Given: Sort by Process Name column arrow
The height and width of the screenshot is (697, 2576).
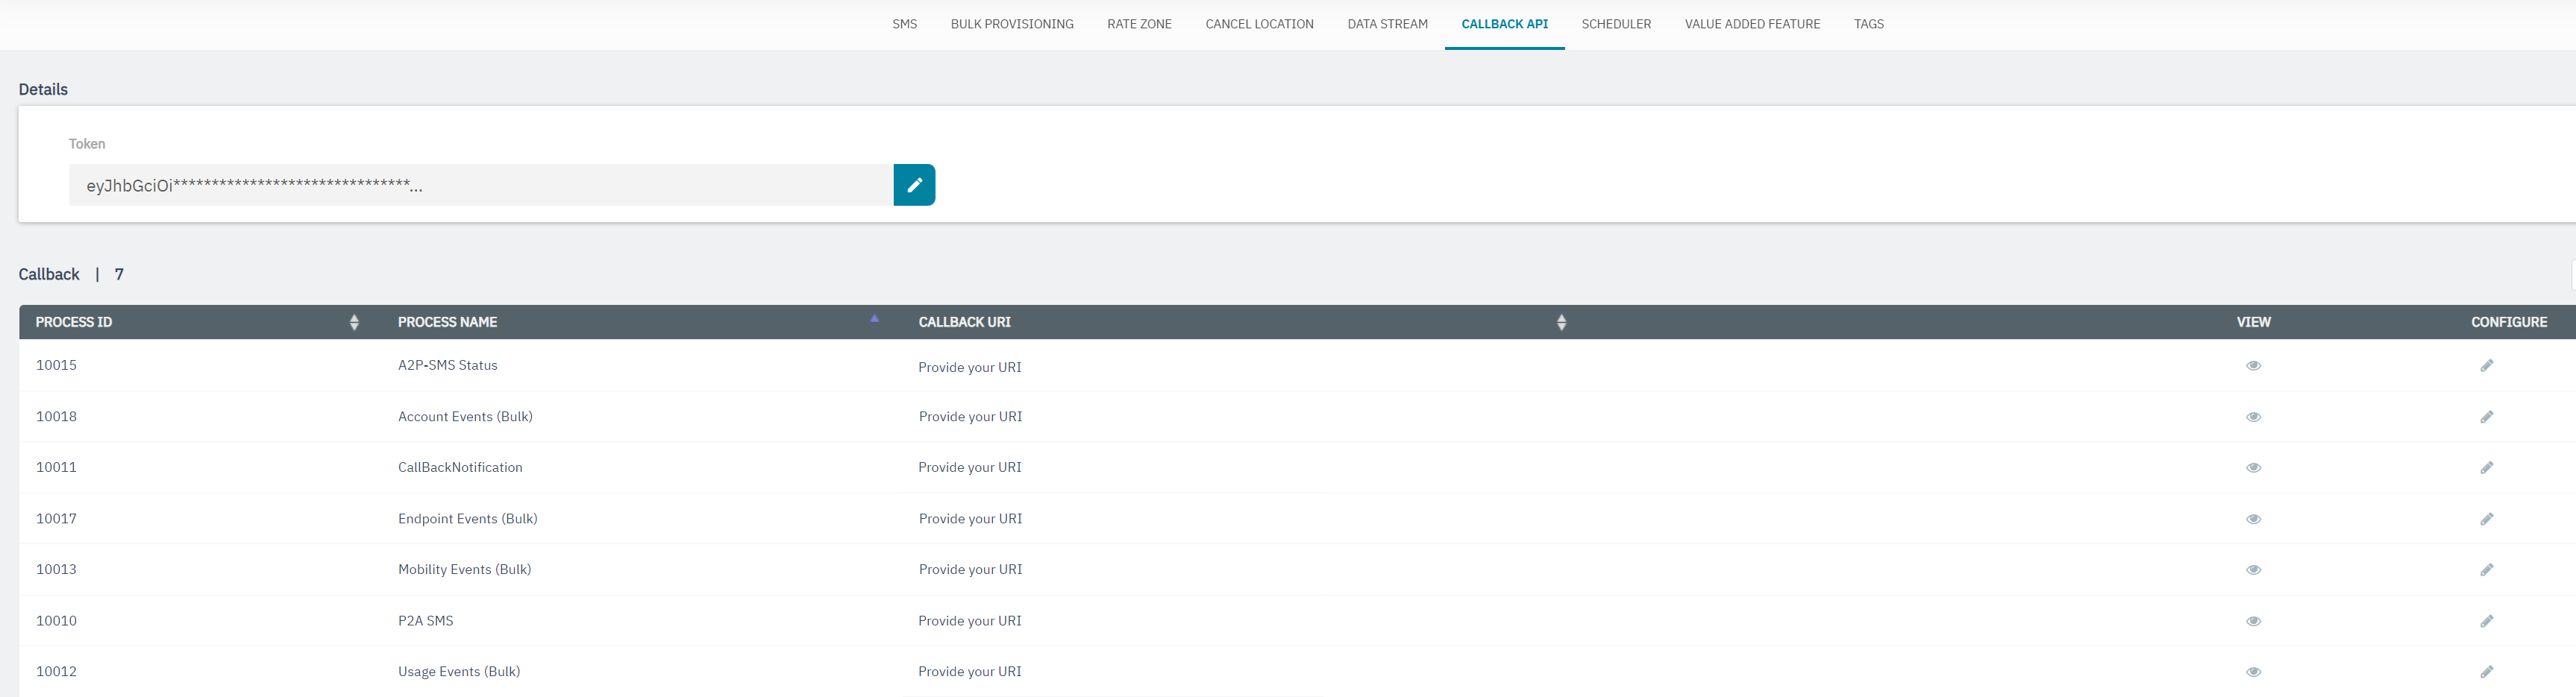Looking at the screenshot, I should (x=874, y=320).
